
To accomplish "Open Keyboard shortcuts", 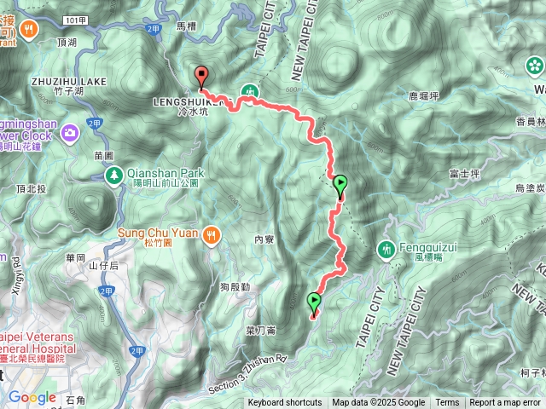I will click(x=285, y=403).
